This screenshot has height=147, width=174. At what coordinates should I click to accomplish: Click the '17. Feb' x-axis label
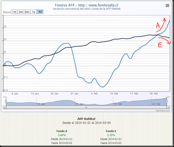(x=134, y=94)
